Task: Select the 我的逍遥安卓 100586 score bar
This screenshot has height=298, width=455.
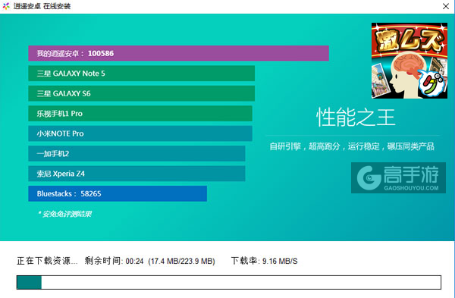Action: (178, 53)
